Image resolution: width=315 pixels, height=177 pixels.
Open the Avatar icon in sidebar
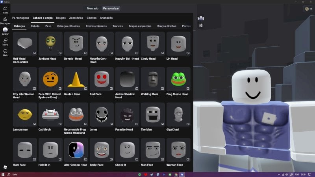(x=5, y=30)
